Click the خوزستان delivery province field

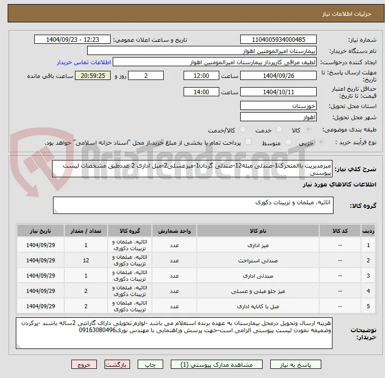pos(278,105)
